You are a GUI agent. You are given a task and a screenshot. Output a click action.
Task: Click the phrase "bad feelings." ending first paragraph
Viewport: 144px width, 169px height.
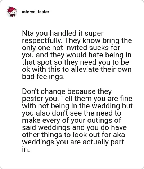[43, 77]
